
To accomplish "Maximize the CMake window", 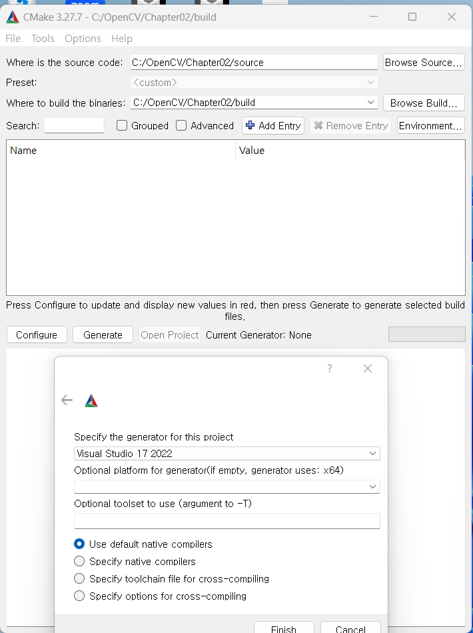I will click(412, 17).
